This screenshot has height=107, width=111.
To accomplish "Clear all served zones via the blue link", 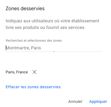I will 33,87.
